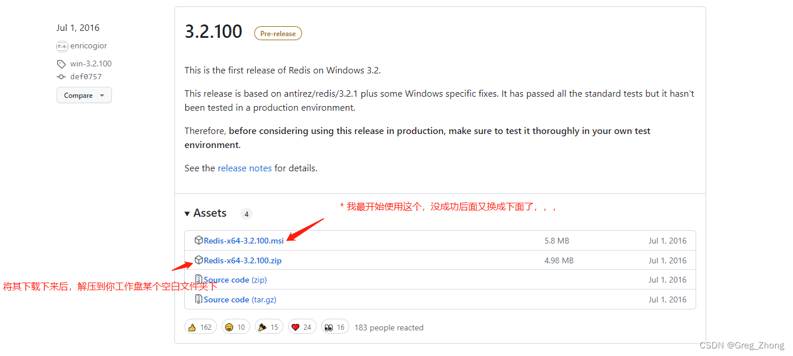
Task: Click the Assets count badge 4
Action: click(x=247, y=214)
